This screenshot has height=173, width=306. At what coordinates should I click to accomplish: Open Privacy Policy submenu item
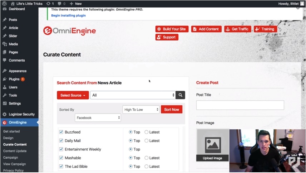pyautogui.click(x=13, y=170)
